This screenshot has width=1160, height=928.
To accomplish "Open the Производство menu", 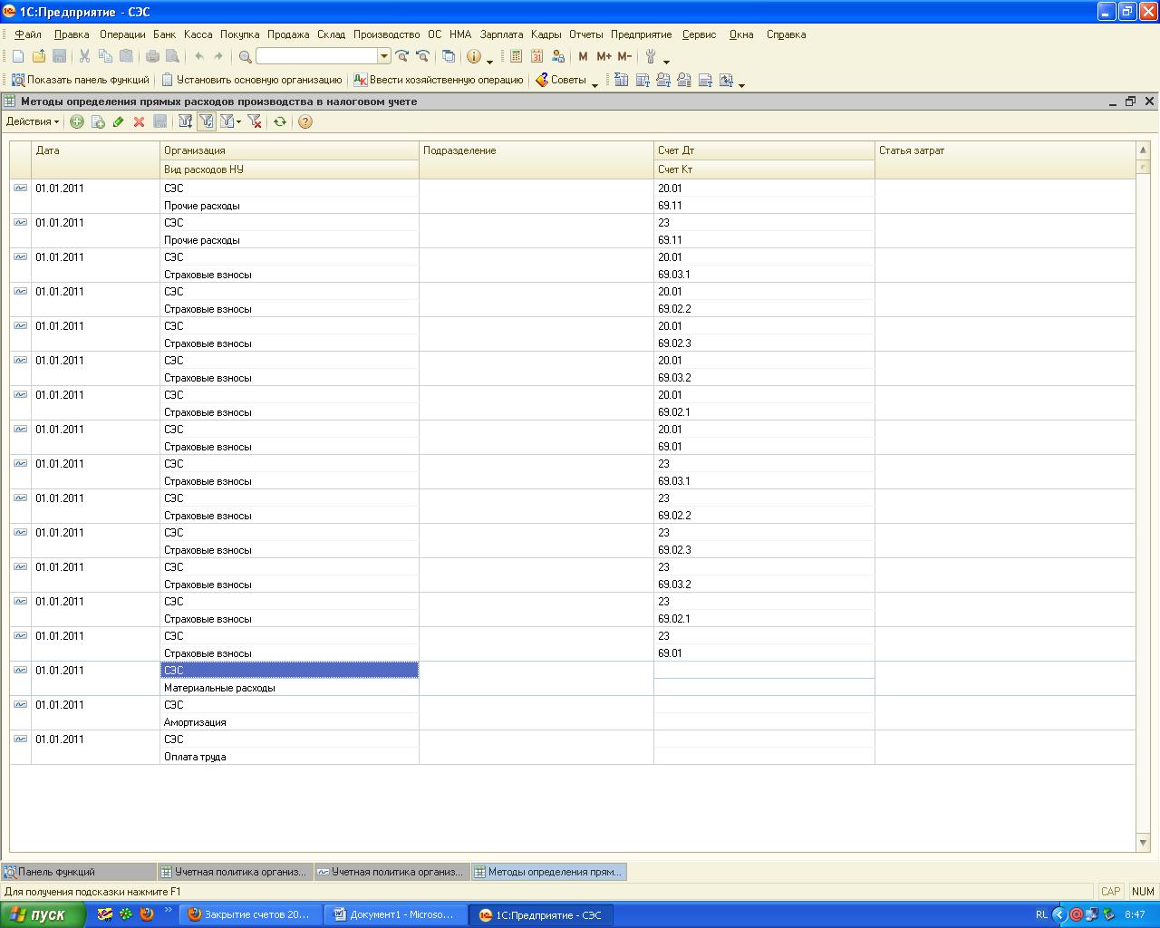I will tap(386, 34).
